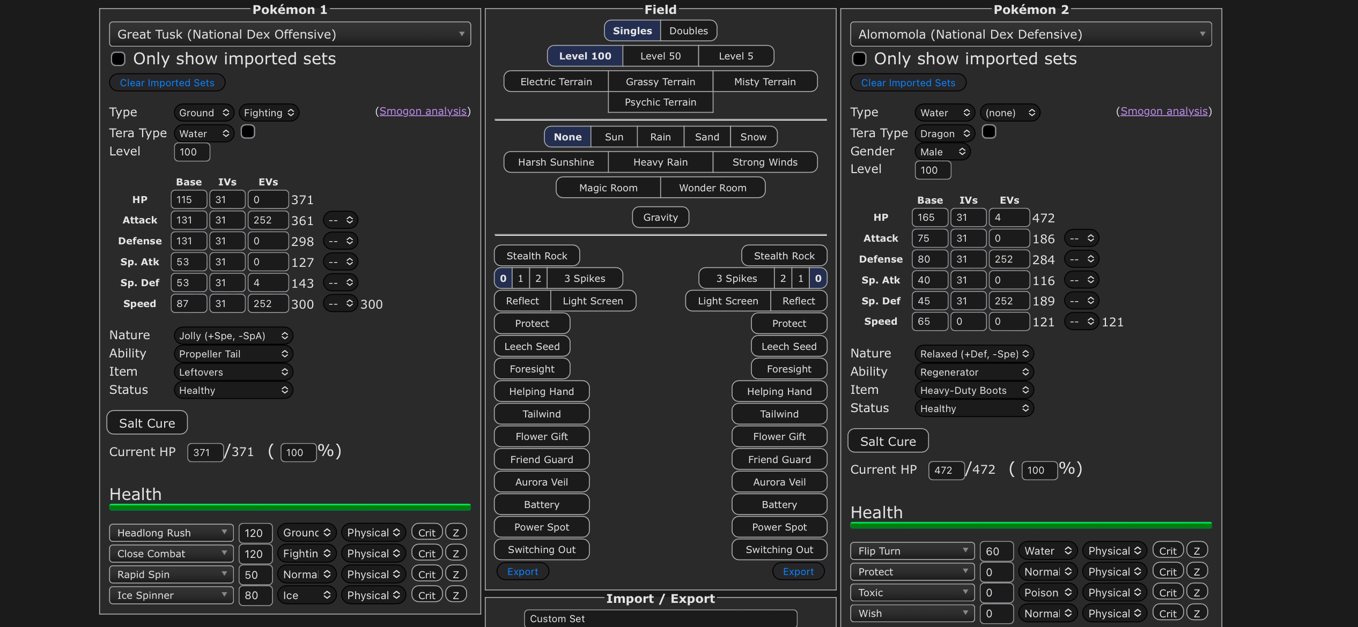Toggle left-side Aurora Veil

(542, 482)
